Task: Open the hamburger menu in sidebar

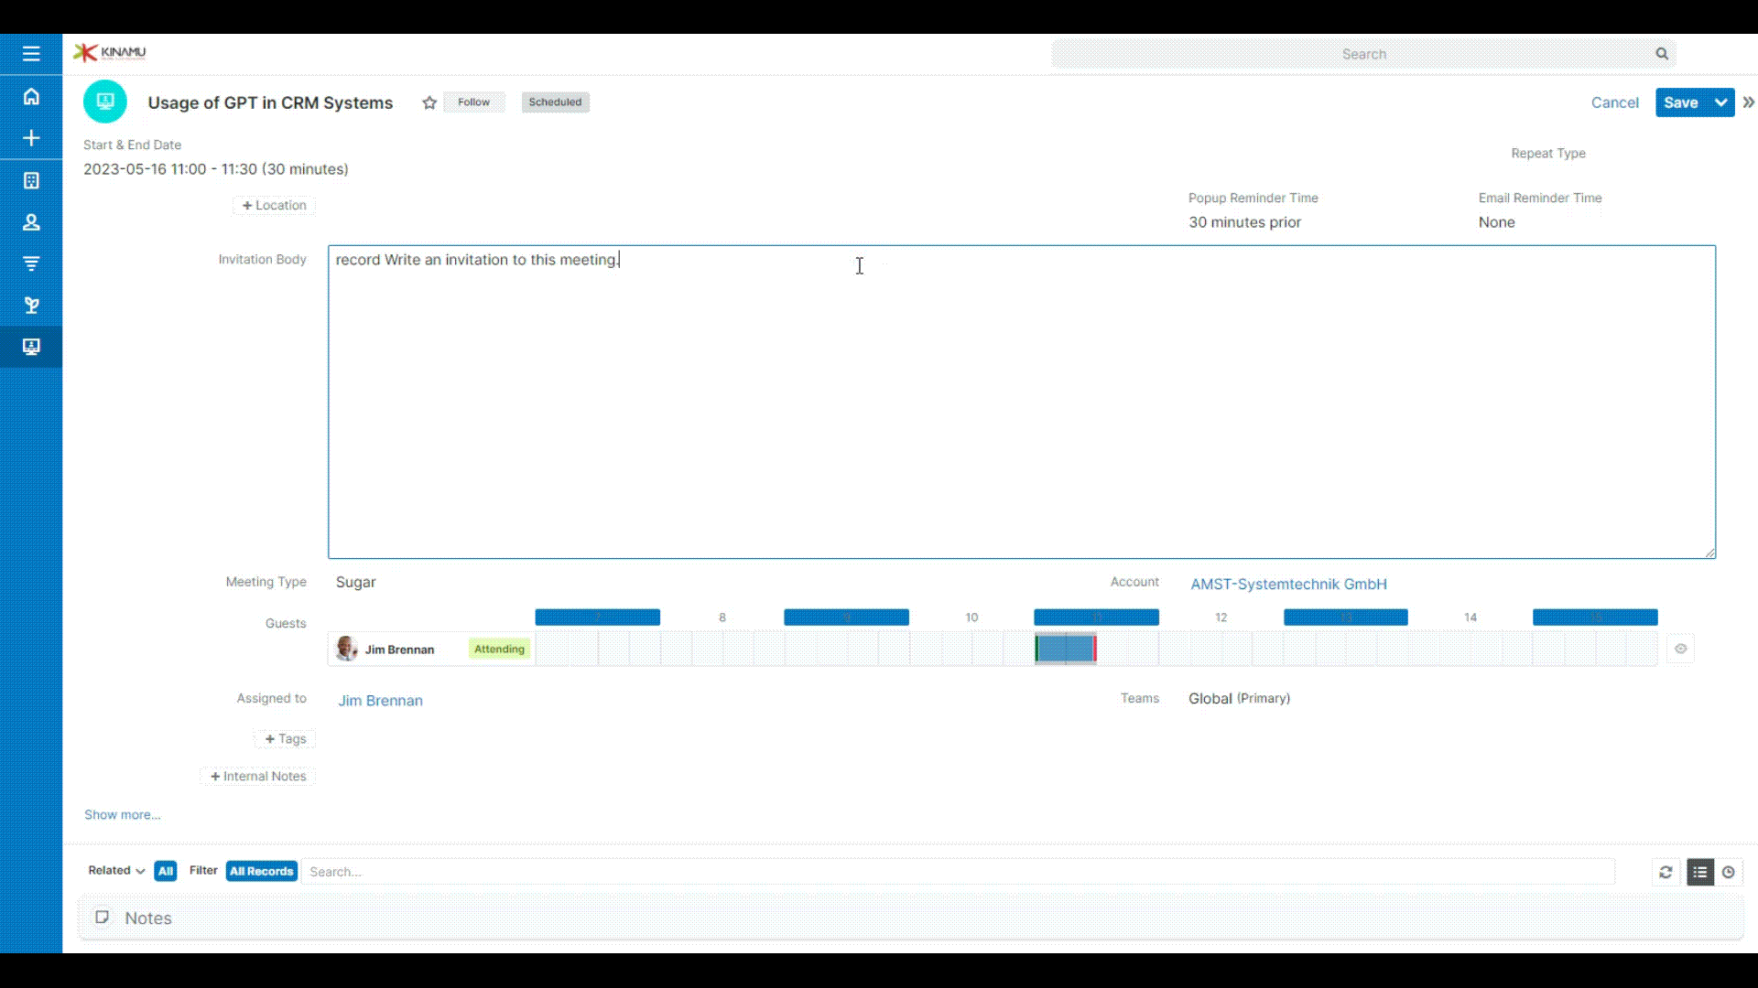Action: click(x=31, y=54)
